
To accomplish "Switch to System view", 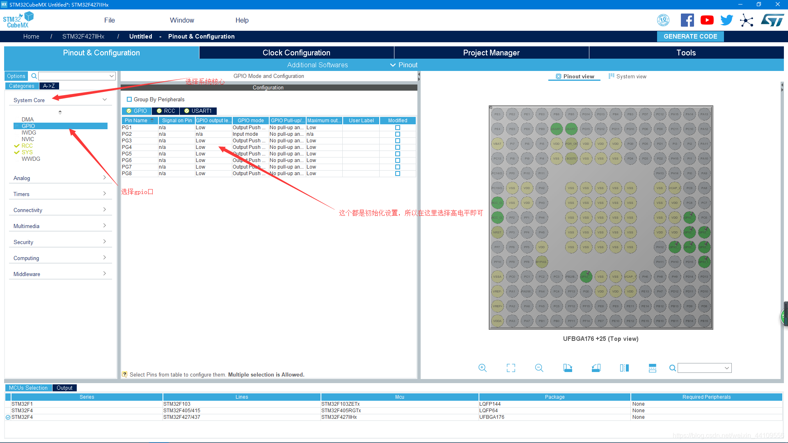I will (x=627, y=76).
